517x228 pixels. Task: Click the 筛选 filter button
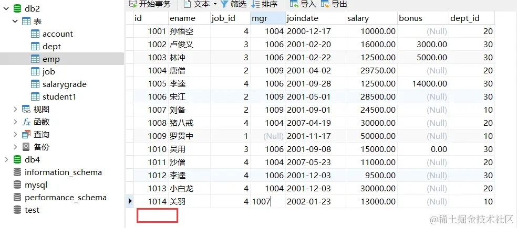click(x=234, y=4)
